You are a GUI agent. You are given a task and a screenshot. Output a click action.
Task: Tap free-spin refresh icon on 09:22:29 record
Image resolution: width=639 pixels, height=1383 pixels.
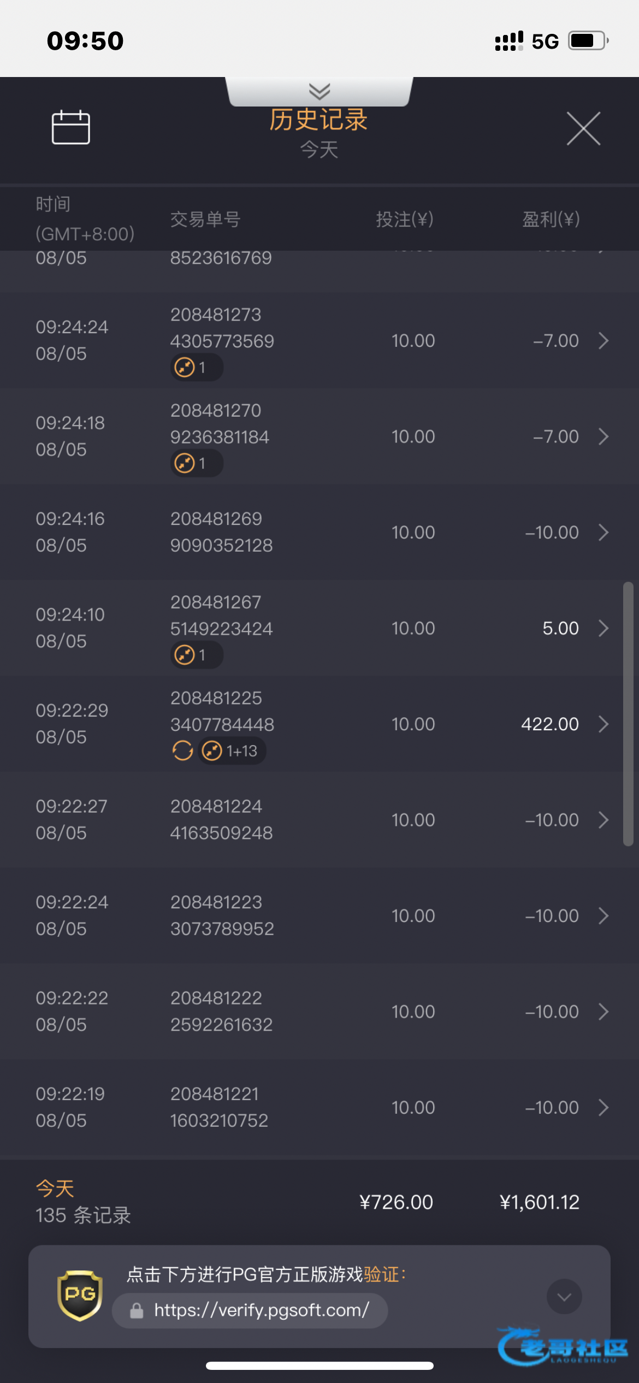183,750
